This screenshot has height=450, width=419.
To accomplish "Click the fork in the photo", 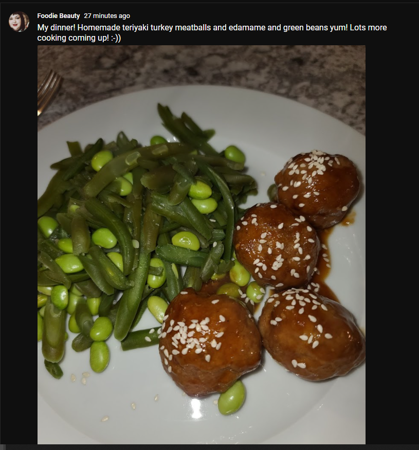I will (x=49, y=92).
